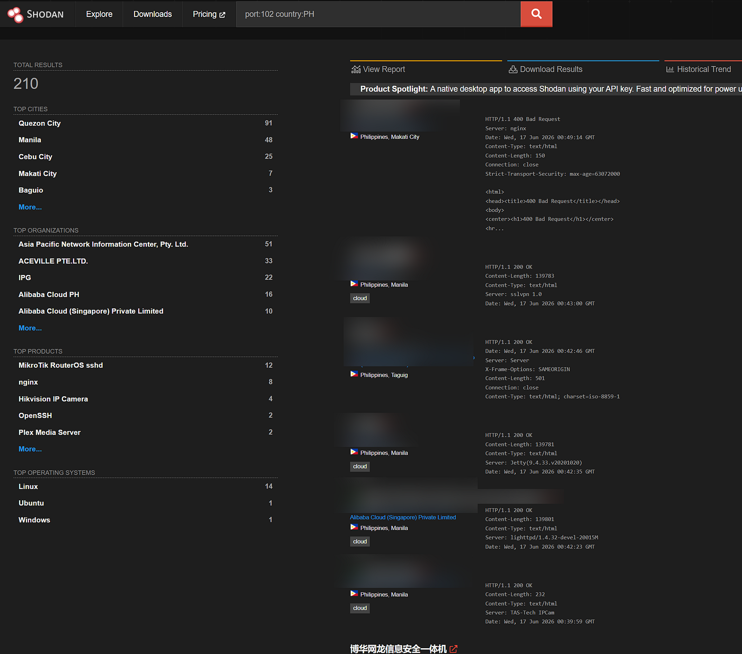
Task: Filter by ACEVILLE PTE.LTD. organization
Action: click(x=53, y=261)
